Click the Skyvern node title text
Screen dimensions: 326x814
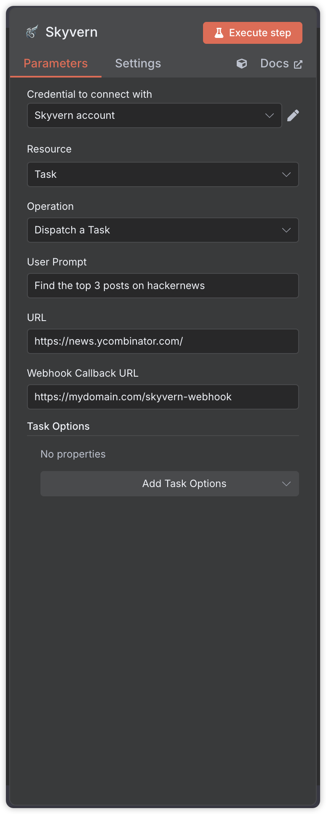[72, 32]
